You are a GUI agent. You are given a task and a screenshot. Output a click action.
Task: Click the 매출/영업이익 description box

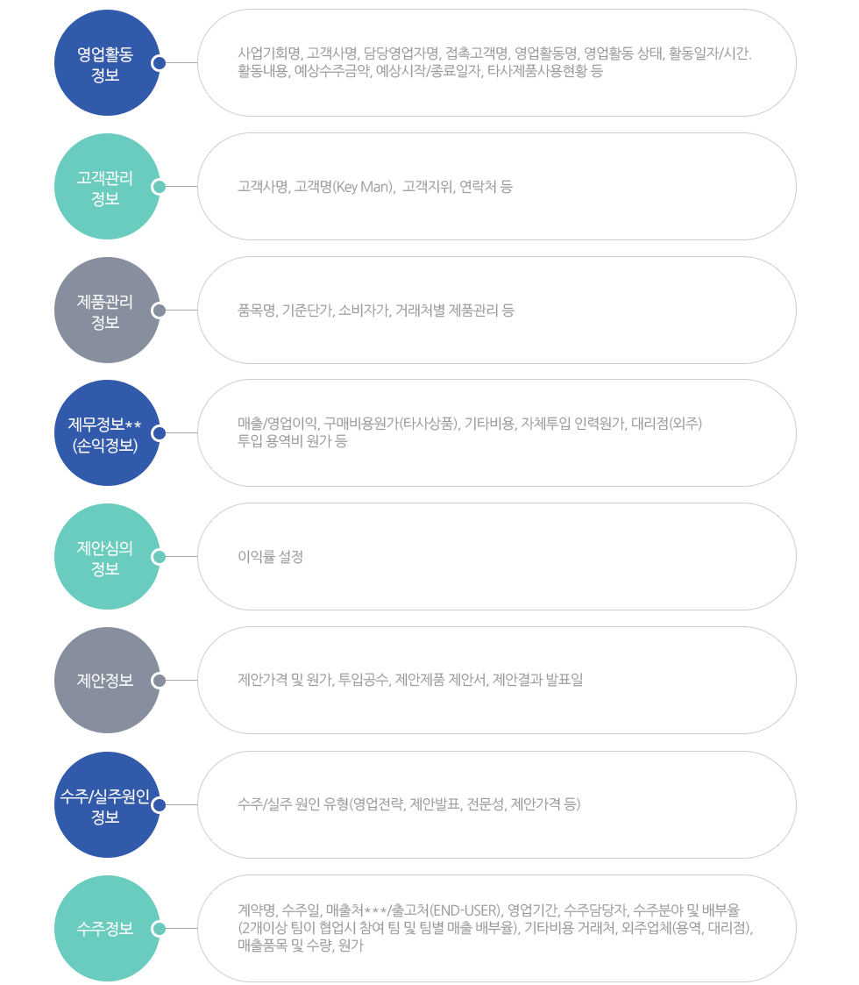click(496, 433)
